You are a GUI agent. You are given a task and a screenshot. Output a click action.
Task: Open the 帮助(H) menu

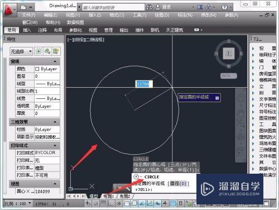click(53, 22)
